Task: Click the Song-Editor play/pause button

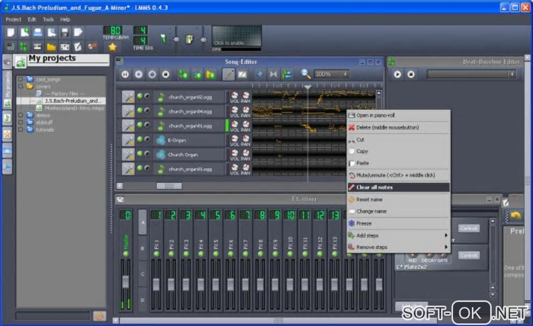Action: click(x=125, y=75)
